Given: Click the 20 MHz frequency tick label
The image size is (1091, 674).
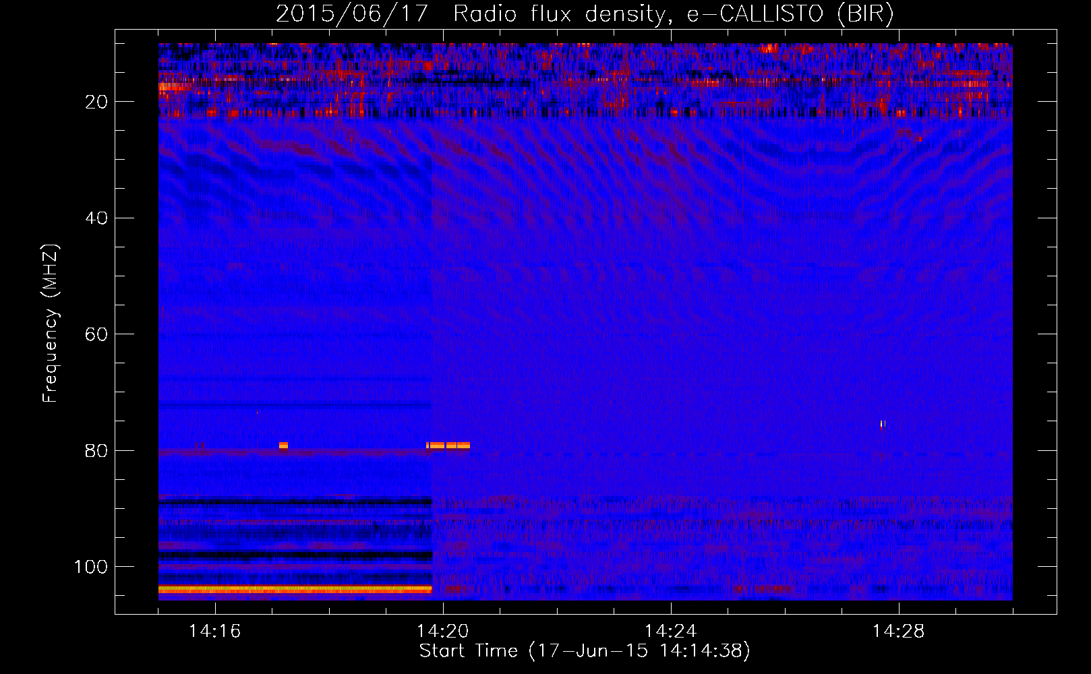Looking at the screenshot, I should pos(97,102).
